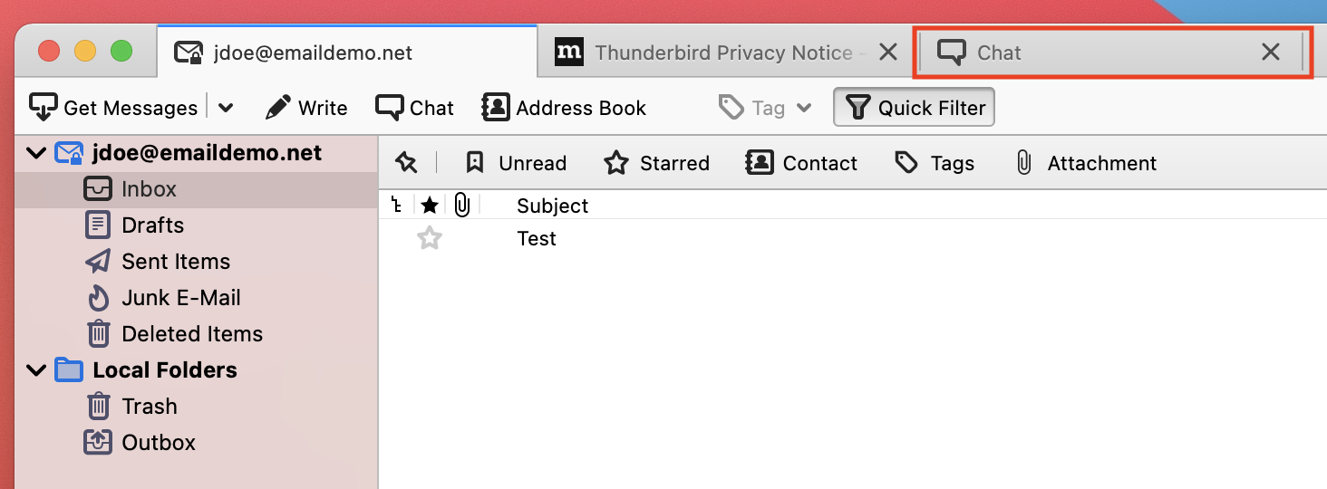This screenshot has height=489, width=1327.
Task: Toggle the pin icon to keep filters applied
Action: pyautogui.click(x=406, y=163)
